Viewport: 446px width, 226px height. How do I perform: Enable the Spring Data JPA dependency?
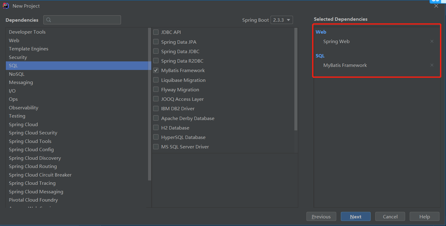156,42
